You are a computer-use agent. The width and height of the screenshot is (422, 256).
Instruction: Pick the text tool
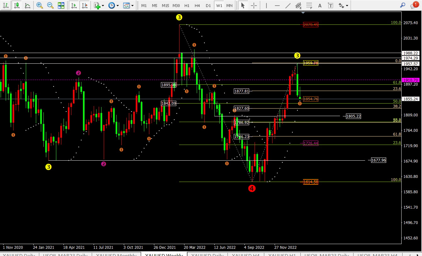(x=320, y=5)
